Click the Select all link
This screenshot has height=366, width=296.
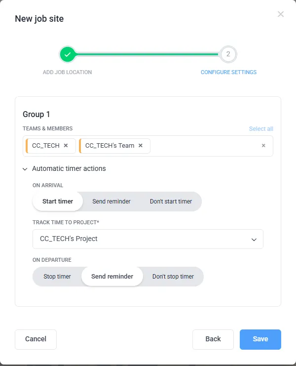pos(261,129)
